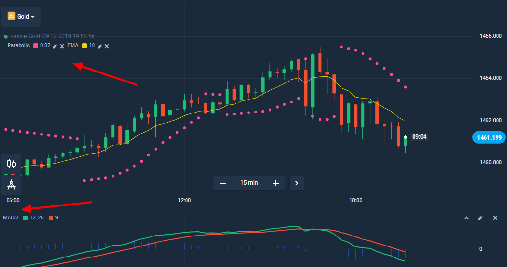Open the drawing tools compass icon
This screenshot has width=507, height=267.
11,184
